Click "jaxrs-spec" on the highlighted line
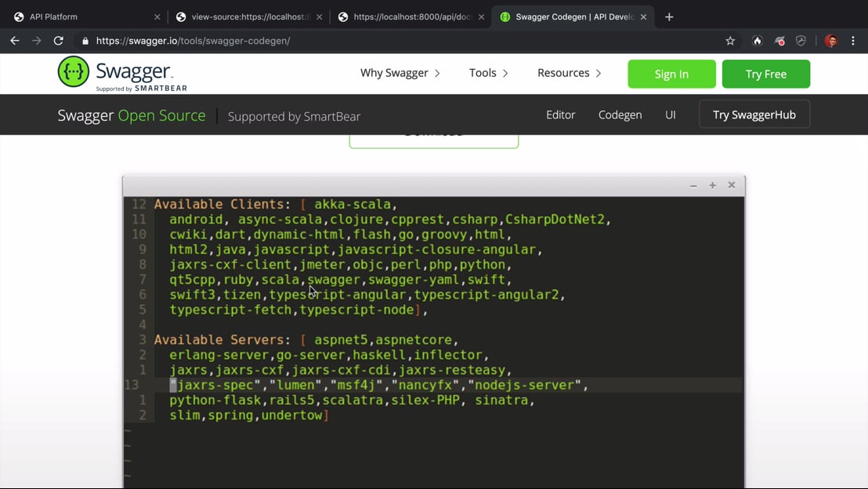Screen dimensions: 868x489 [215, 385]
